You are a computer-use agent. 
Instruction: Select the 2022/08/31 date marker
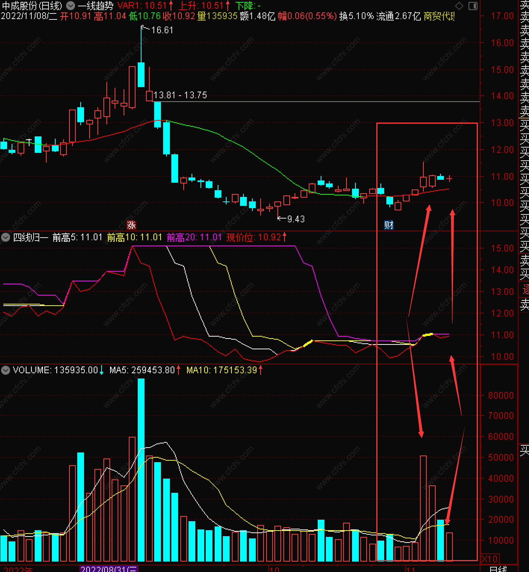pos(109,569)
